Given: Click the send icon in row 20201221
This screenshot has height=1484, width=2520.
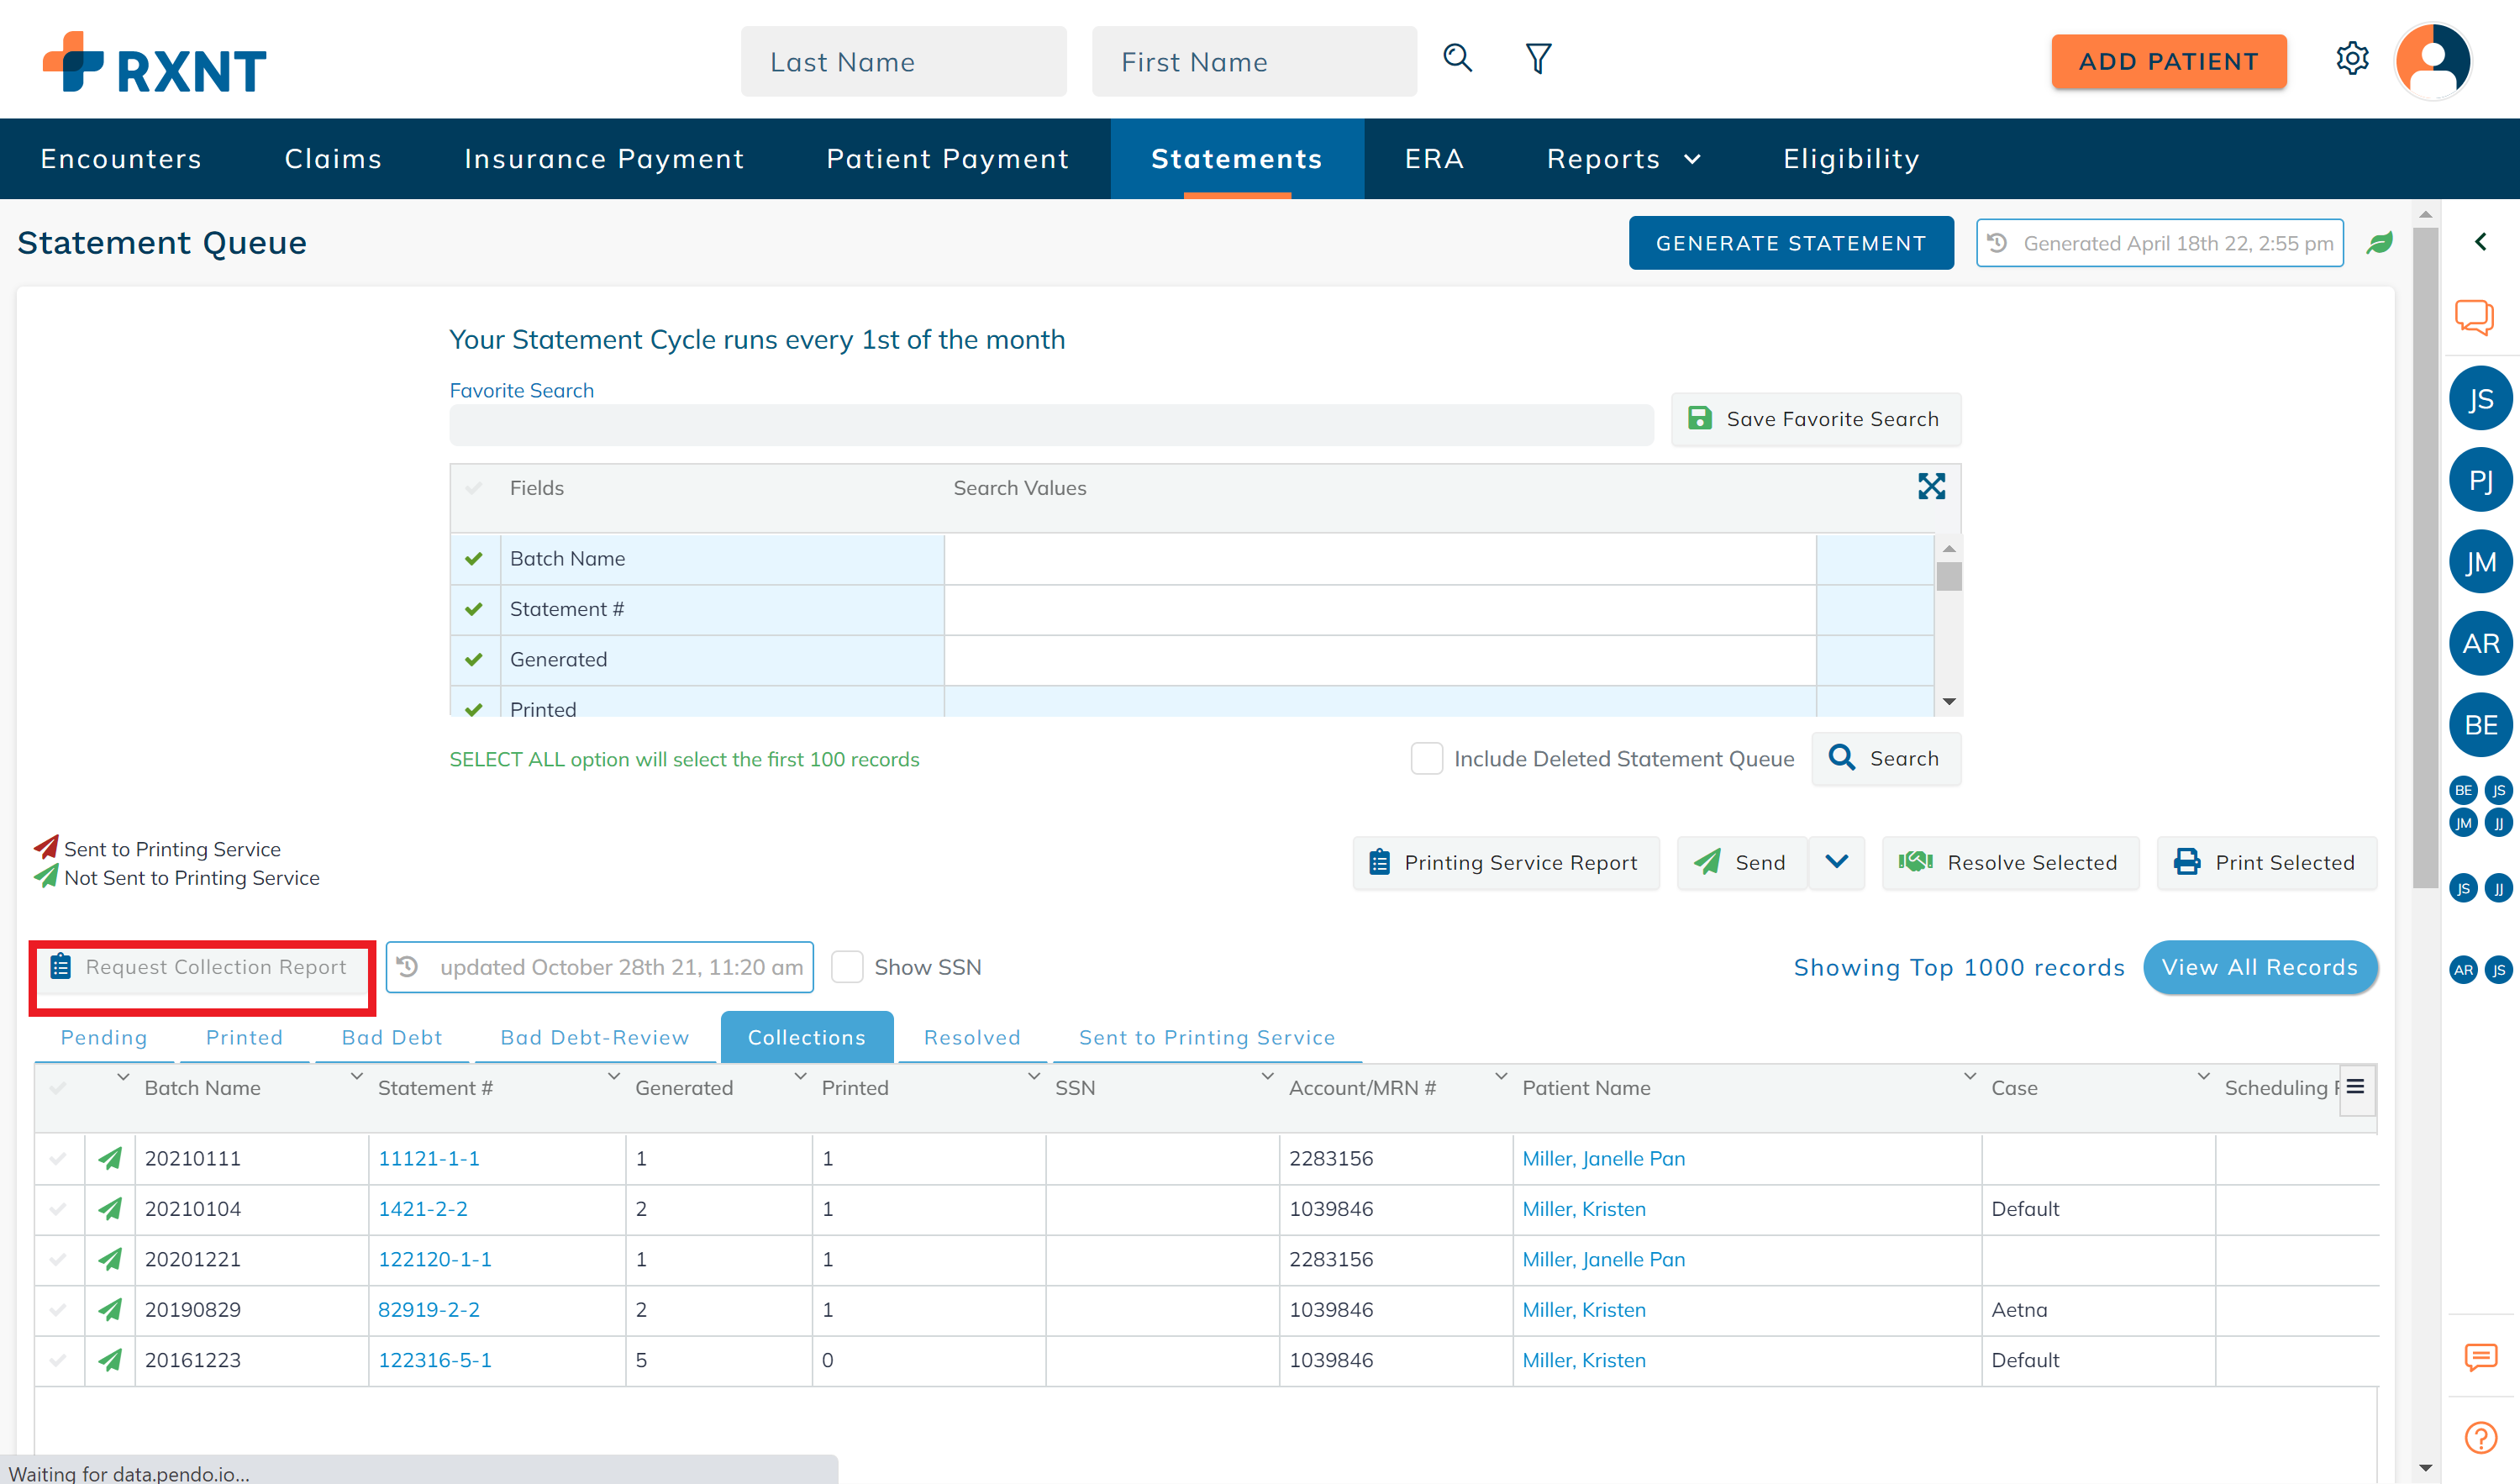Looking at the screenshot, I should pyautogui.click(x=110, y=1259).
